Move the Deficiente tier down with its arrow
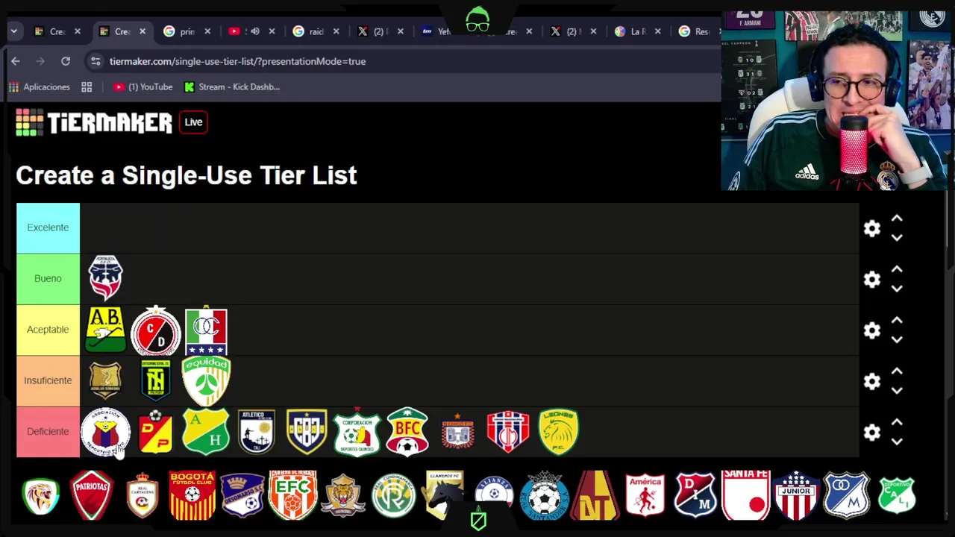Image resolution: width=955 pixels, height=537 pixels. click(897, 441)
